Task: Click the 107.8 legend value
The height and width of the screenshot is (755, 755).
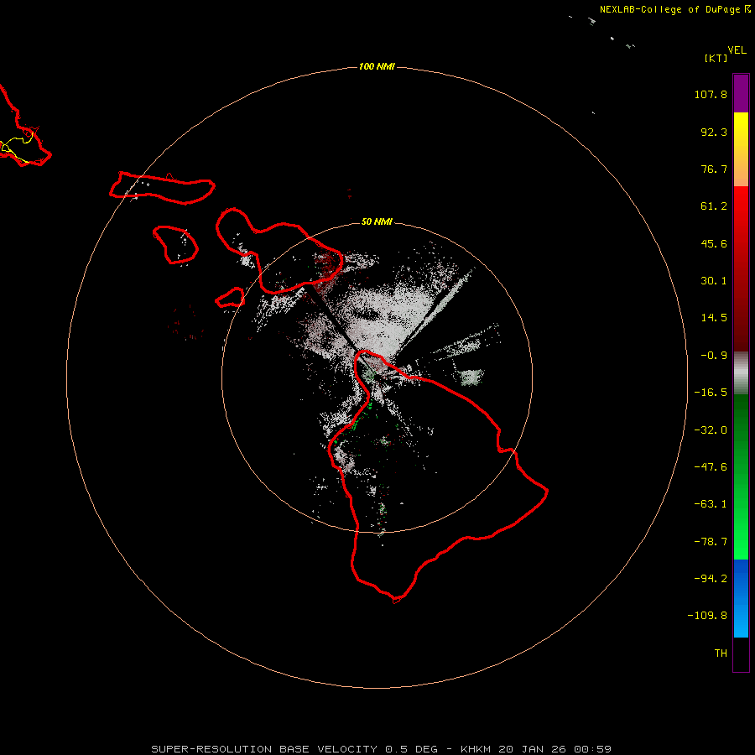Action: (x=711, y=94)
